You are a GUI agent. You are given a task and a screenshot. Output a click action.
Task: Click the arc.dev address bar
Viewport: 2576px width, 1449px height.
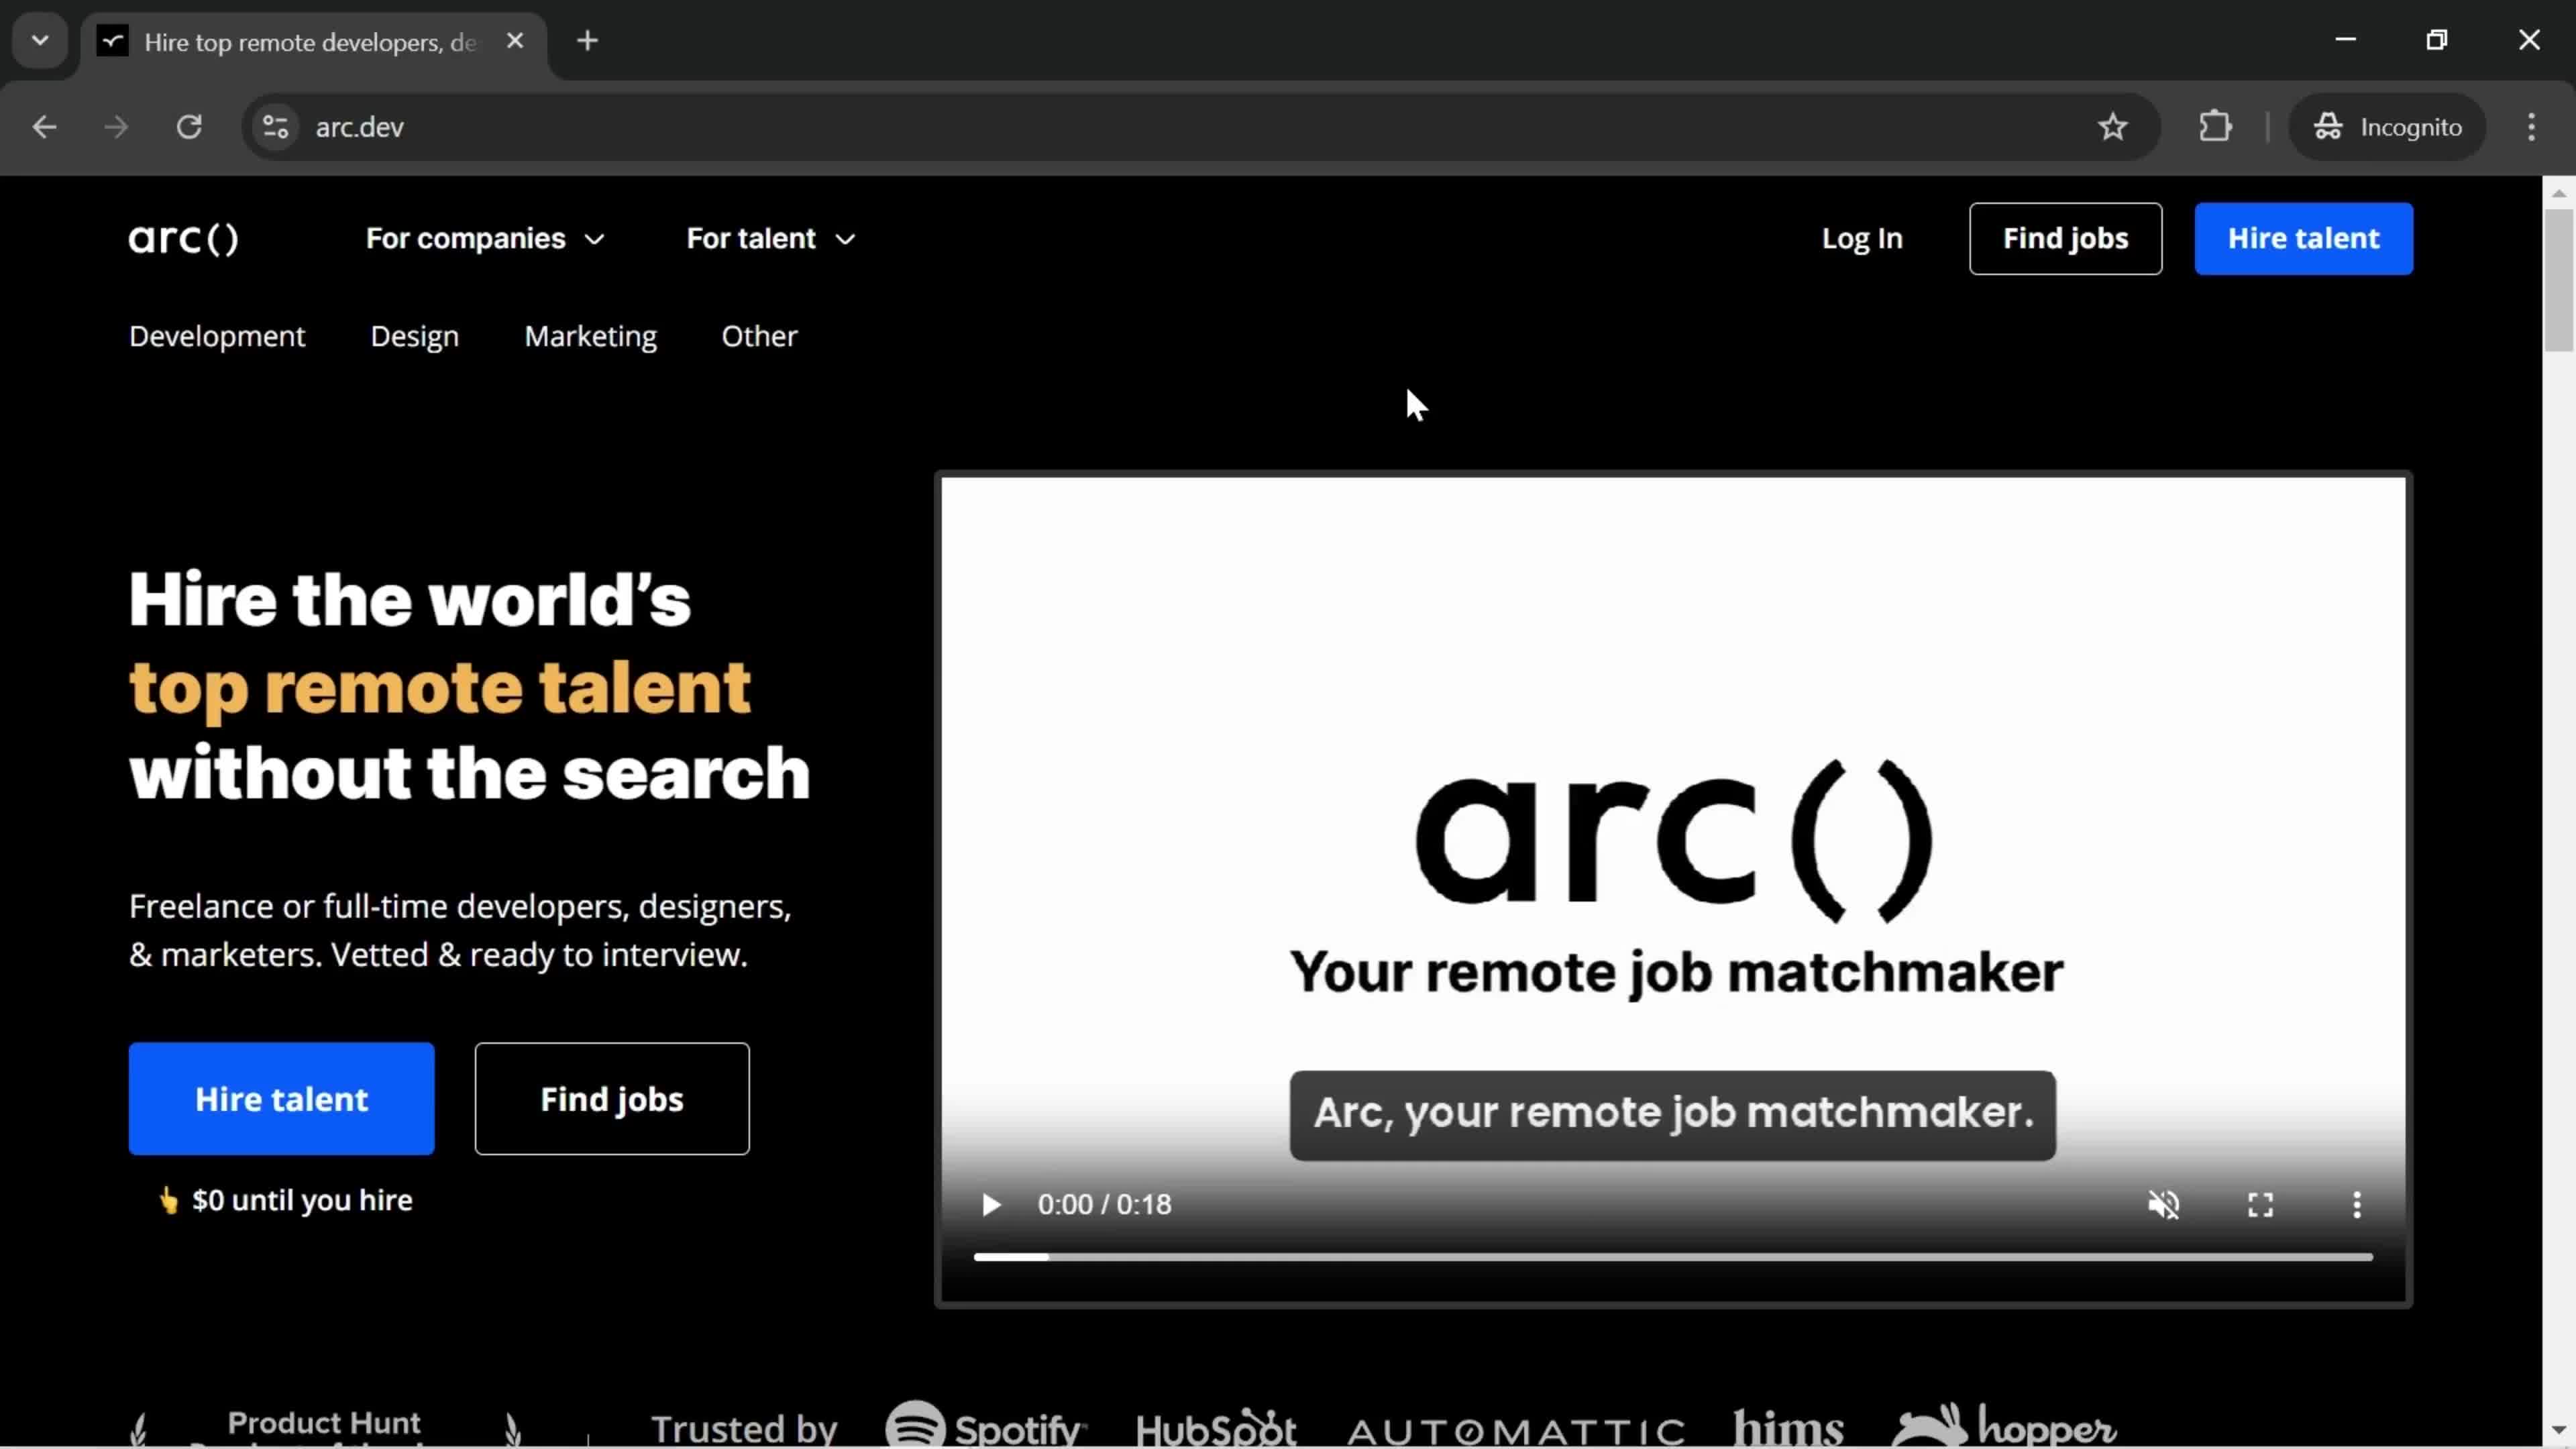(x=1200, y=127)
